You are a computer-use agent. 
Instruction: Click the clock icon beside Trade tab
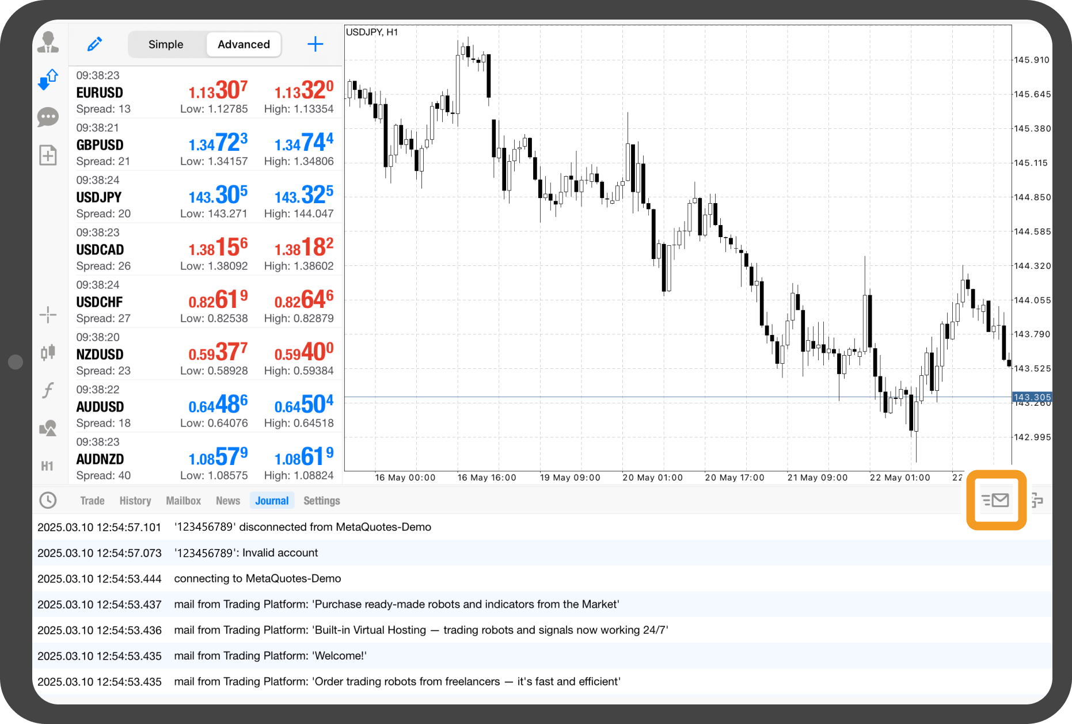click(x=48, y=500)
